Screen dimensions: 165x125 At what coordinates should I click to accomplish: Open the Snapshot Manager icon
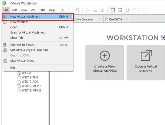point(102,10)
